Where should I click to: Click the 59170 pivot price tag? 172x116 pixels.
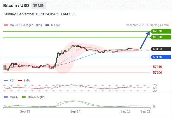(161, 57)
